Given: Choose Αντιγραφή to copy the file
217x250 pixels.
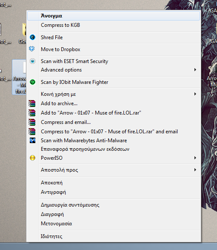Looking at the screenshot, I should (x=114, y=192).
